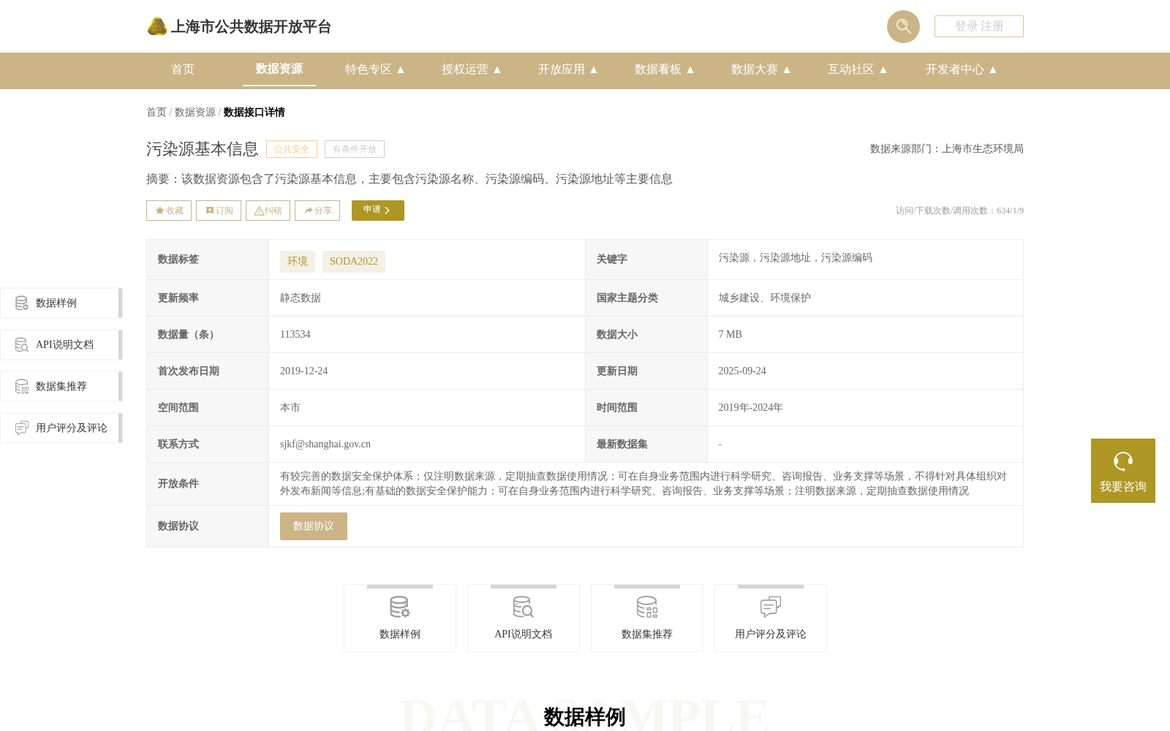Viewport: 1170px width, 731px height.
Task: Click the 数据样例 card icon
Action: coord(400,607)
